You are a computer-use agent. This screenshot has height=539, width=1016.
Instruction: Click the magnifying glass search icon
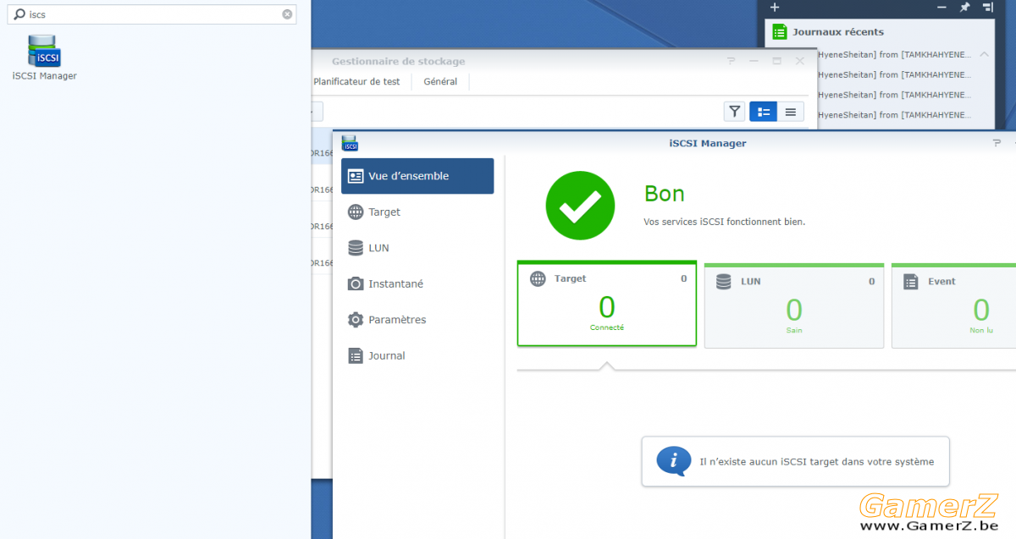[x=20, y=14]
